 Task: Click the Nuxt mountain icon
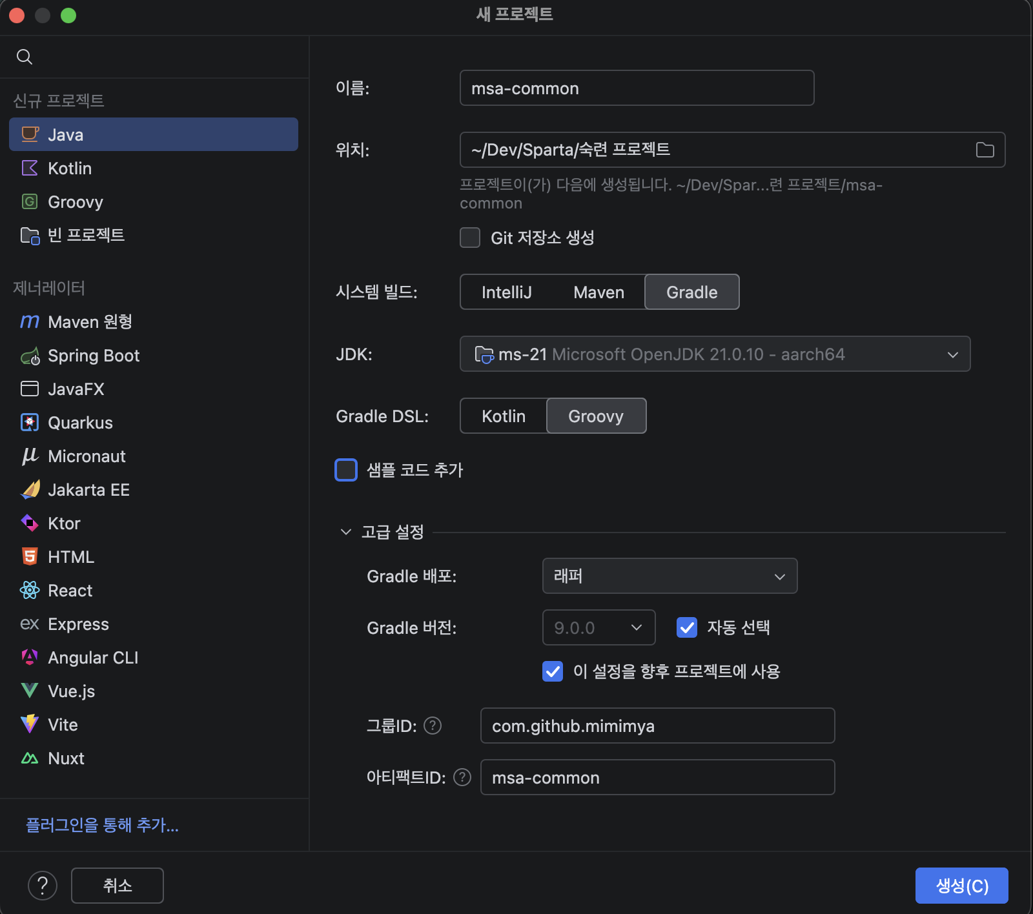coord(30,758)
